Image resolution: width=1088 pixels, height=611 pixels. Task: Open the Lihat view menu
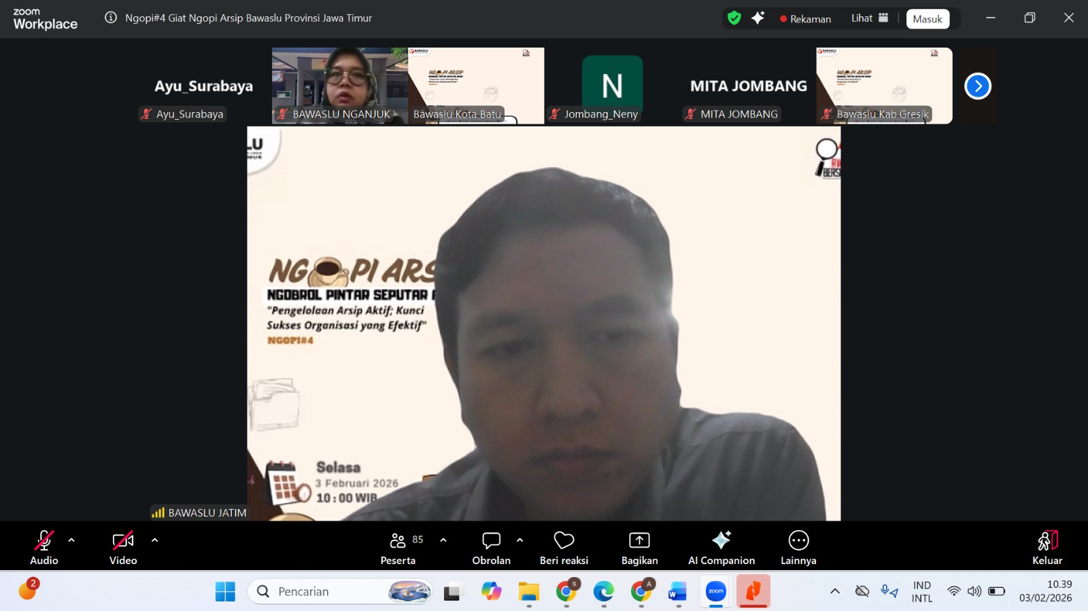pyautogui.click(x=869, y=18)
